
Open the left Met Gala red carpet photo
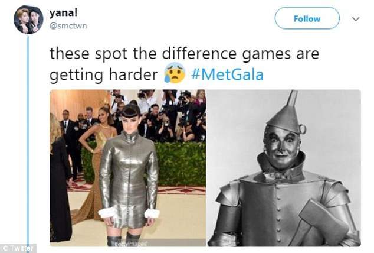tap(127, 168)
